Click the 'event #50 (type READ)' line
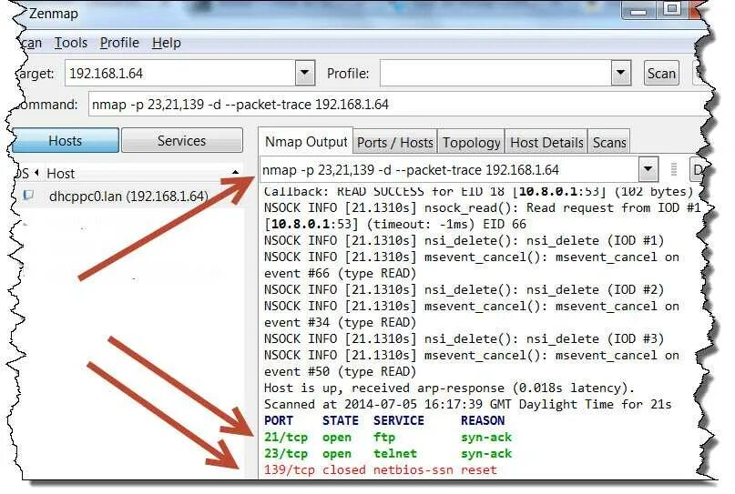This screenshot has width=735, height=494. click(x=340, y=372)
